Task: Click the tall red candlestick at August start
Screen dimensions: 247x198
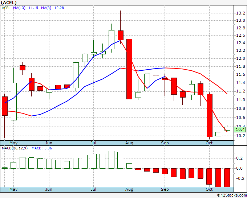Action: (129, 69)
